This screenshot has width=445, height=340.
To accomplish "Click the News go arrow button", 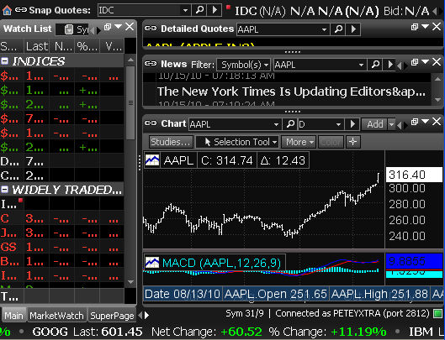I will [x=390, y=65].
